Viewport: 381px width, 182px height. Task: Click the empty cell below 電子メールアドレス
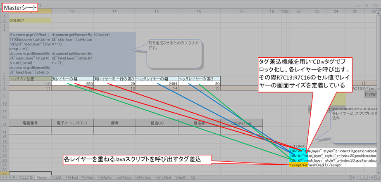[x=72, y=130]
